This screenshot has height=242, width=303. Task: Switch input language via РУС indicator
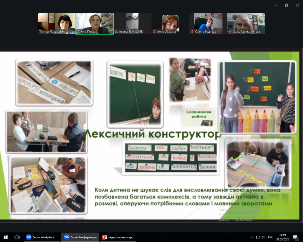[x=270, y=237]
